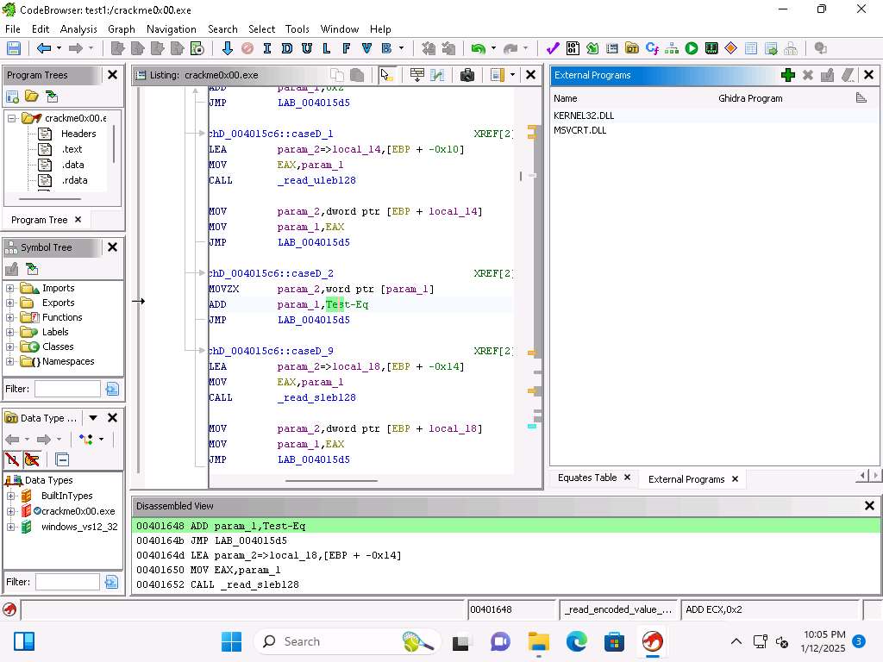Open the Data Type Manager toolbar icon
Screen dimensions: 883x662
pyautogui.click(x=632, y=49)
